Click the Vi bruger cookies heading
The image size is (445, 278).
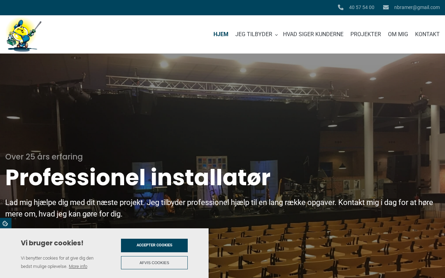(52, 243)
